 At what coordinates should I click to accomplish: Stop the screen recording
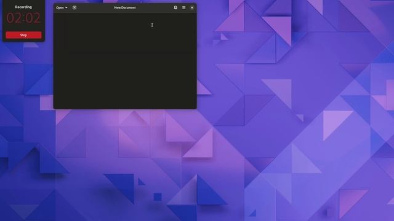pos(23,35)
